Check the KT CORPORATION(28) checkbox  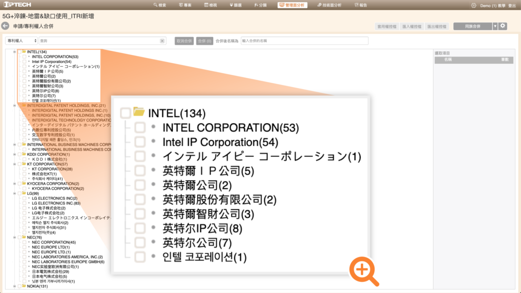tap(24, 169)
